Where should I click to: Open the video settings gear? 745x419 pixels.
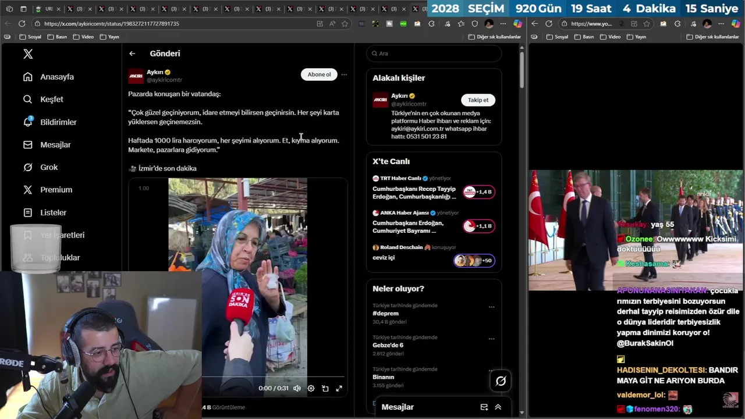coord(311,388)
